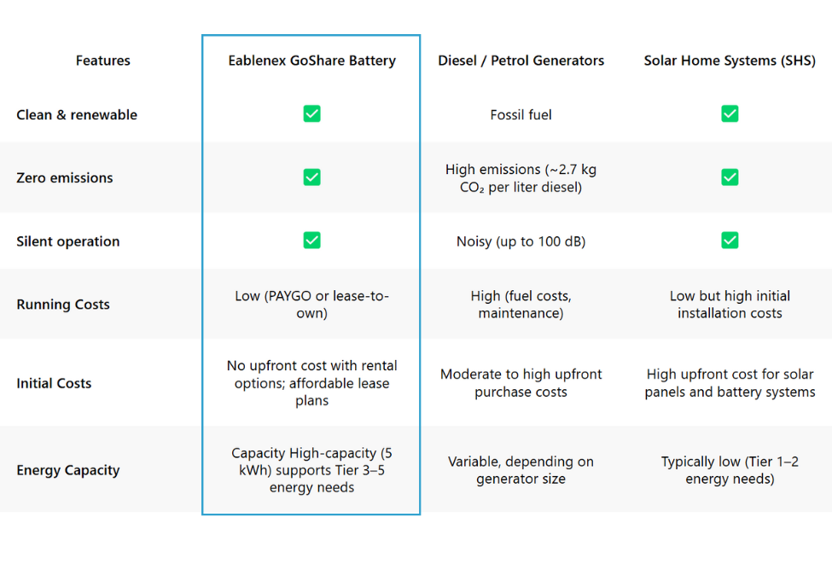Image resolution: width=832 pixels, height=587 pixels.
Task: Select the Solar Home Systems (SHS) header
Action: [730, 61]
